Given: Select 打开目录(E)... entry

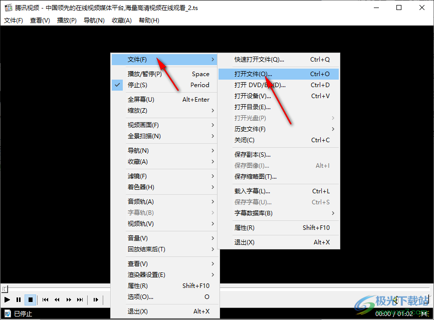Looking at the screenshot, I should click(279, 107).
